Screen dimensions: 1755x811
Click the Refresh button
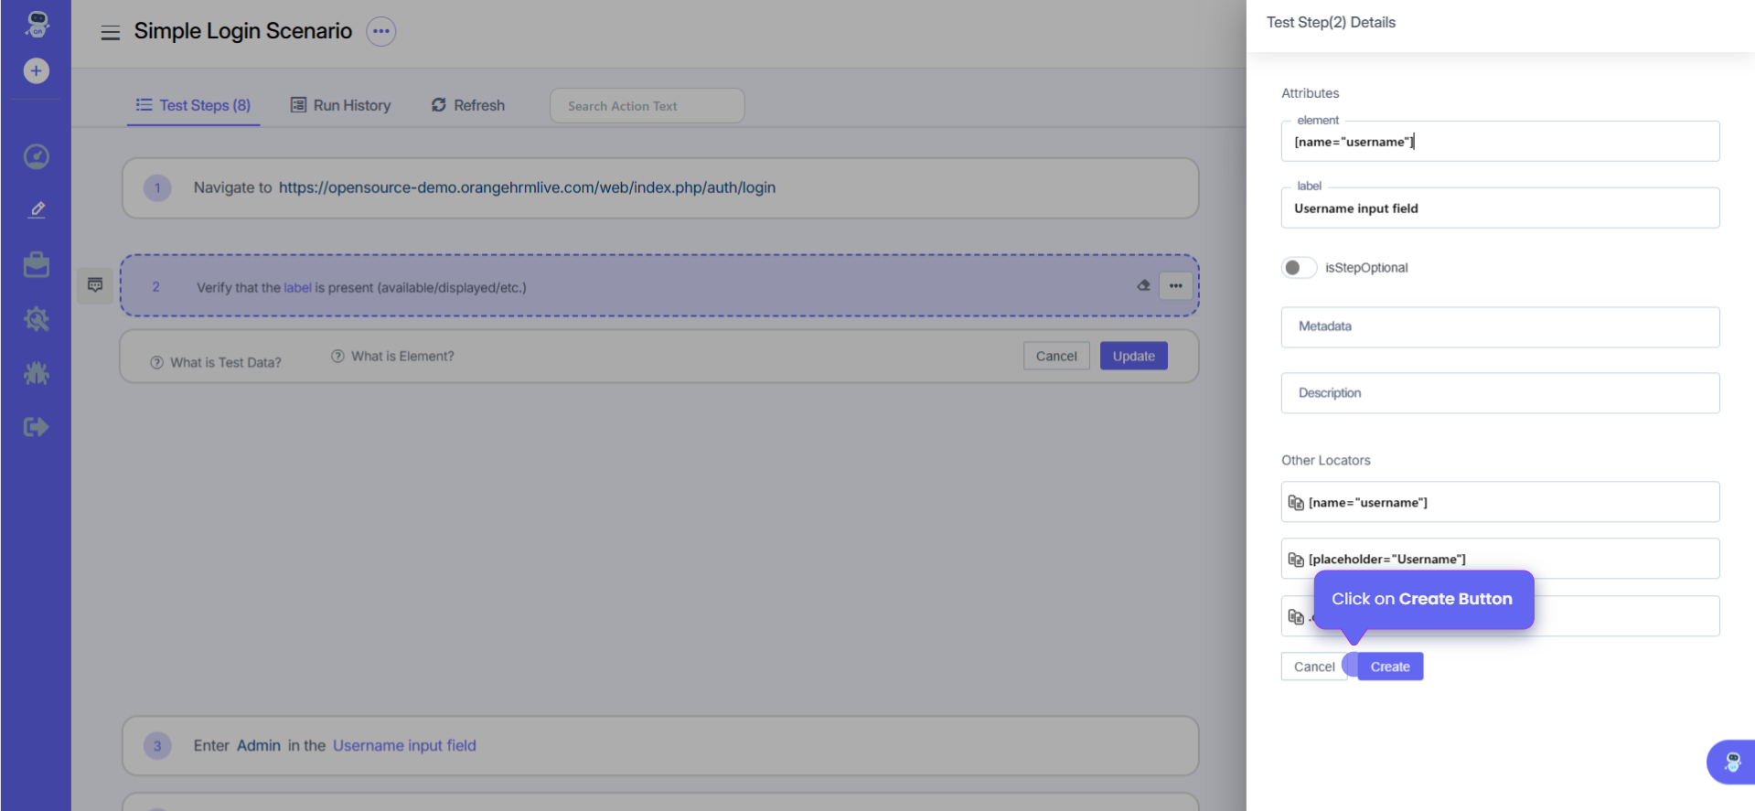(468, 105)
